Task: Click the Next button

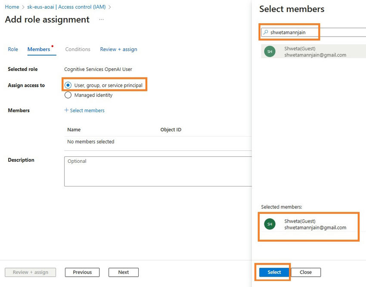Action: pos(123,272)
